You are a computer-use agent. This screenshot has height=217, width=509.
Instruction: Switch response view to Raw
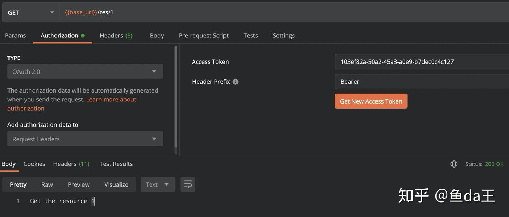point(47,184)
